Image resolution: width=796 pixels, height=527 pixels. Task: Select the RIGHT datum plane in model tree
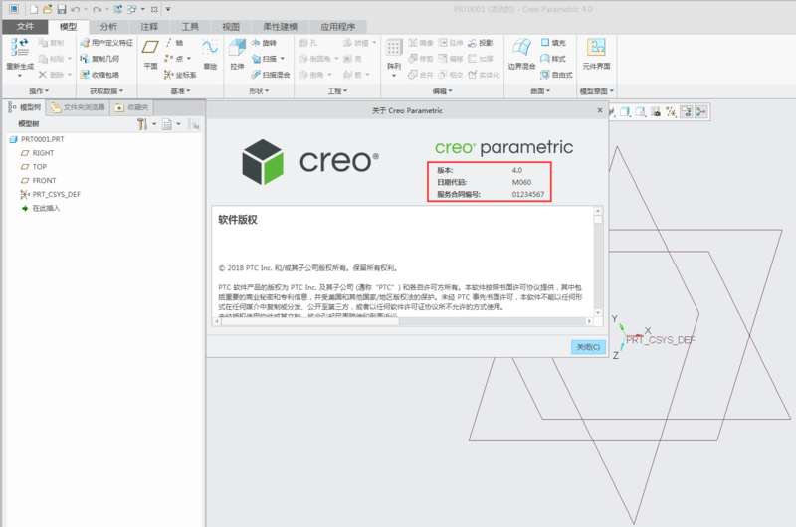[37, 153]
